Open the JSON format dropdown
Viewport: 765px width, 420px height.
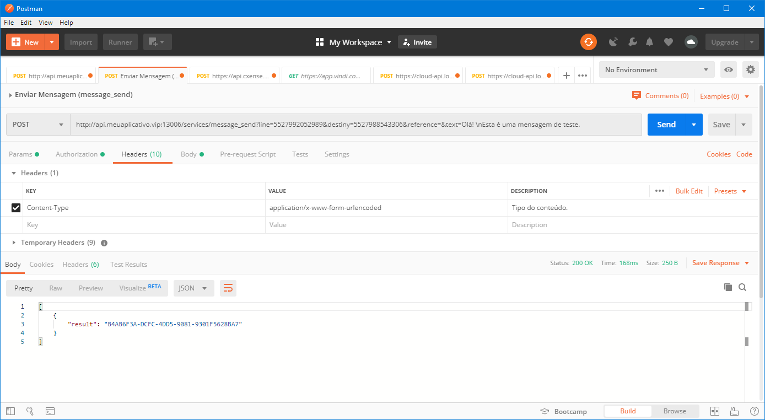click(193, 288)
